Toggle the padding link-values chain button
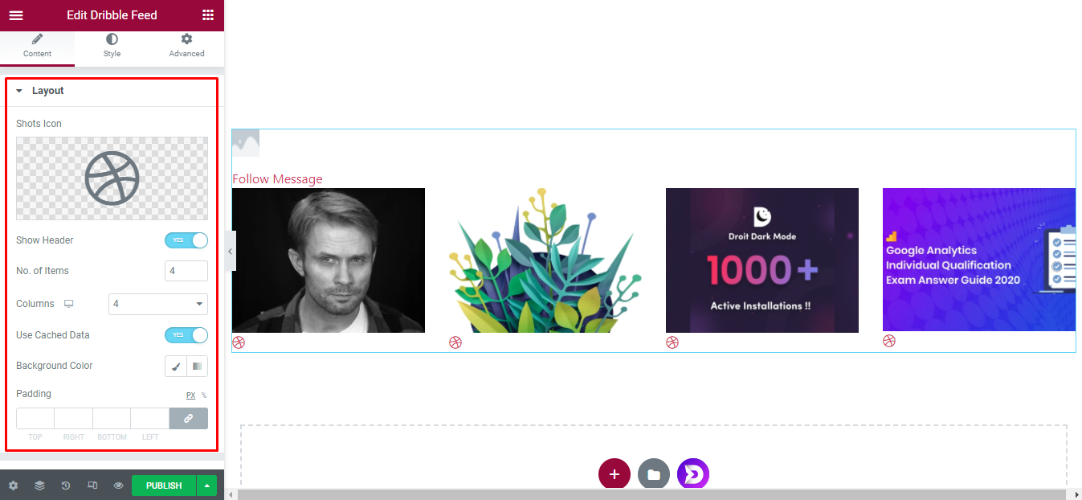This screenshot has height=500, width=1082. [189, 419]
